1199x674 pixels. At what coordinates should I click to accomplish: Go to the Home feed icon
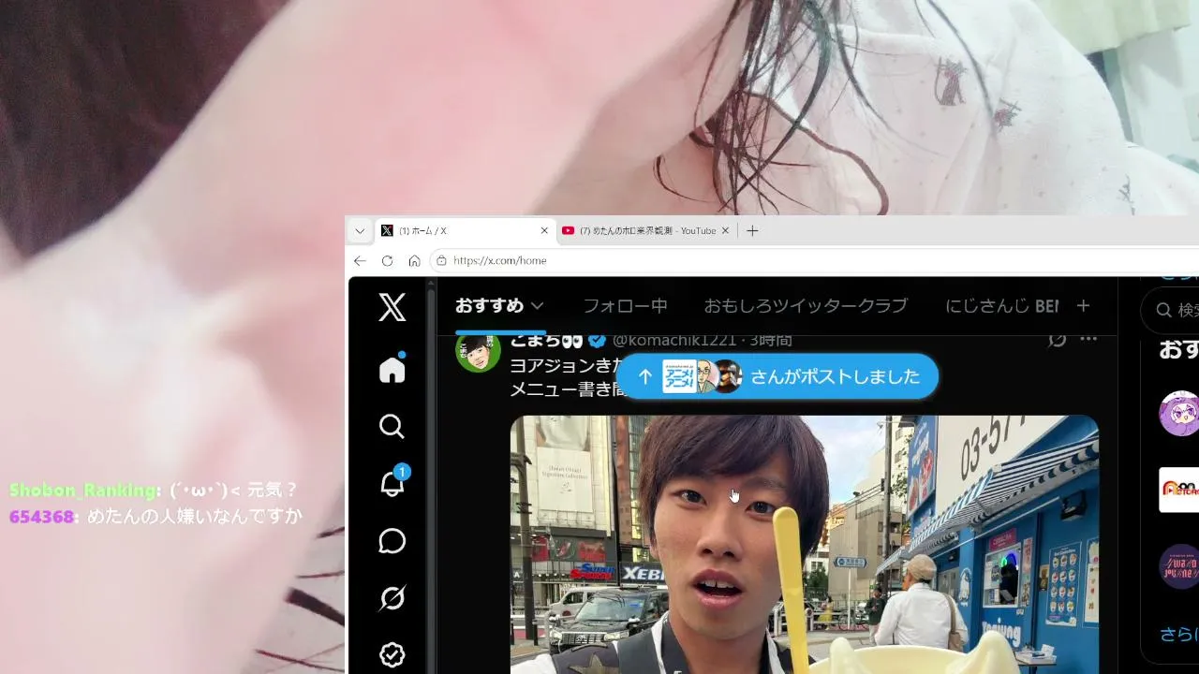(392, 370)
